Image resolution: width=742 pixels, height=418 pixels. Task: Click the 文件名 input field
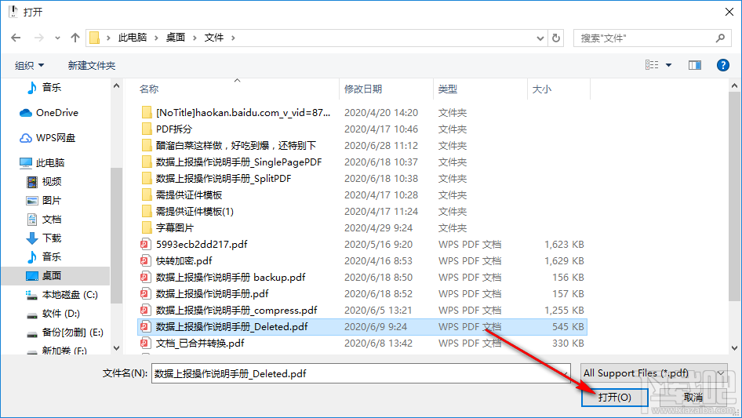tap(361, 373)
